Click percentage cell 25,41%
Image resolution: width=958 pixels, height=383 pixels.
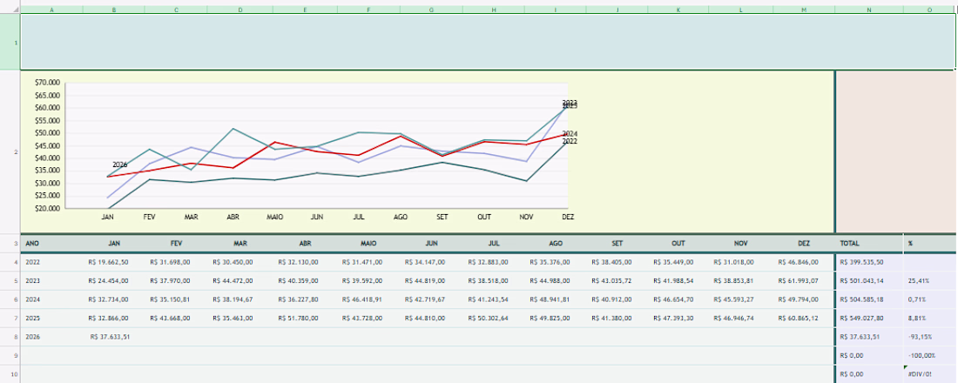click(930, 280)
